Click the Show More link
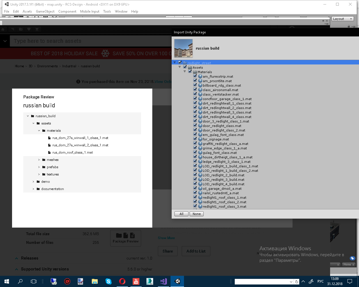 (x=166, y=238)
